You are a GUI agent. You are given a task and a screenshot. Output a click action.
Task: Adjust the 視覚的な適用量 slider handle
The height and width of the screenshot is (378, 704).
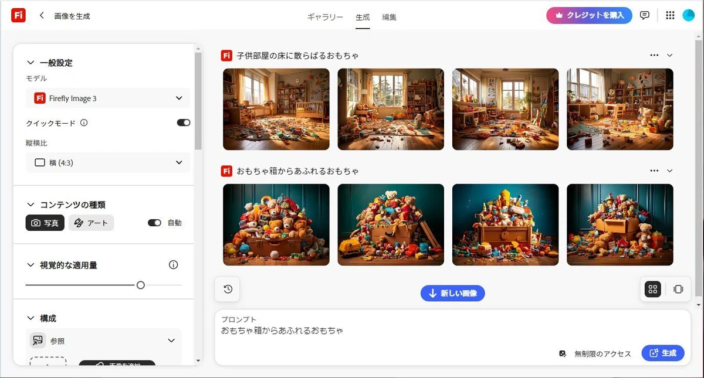point(140,285)
